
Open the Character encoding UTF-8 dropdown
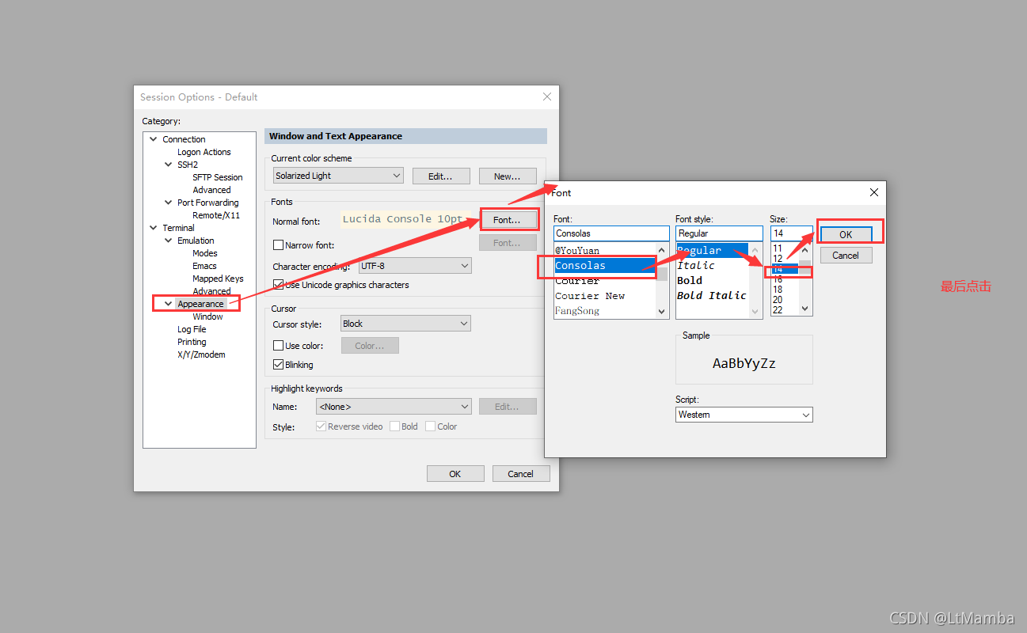415,267
